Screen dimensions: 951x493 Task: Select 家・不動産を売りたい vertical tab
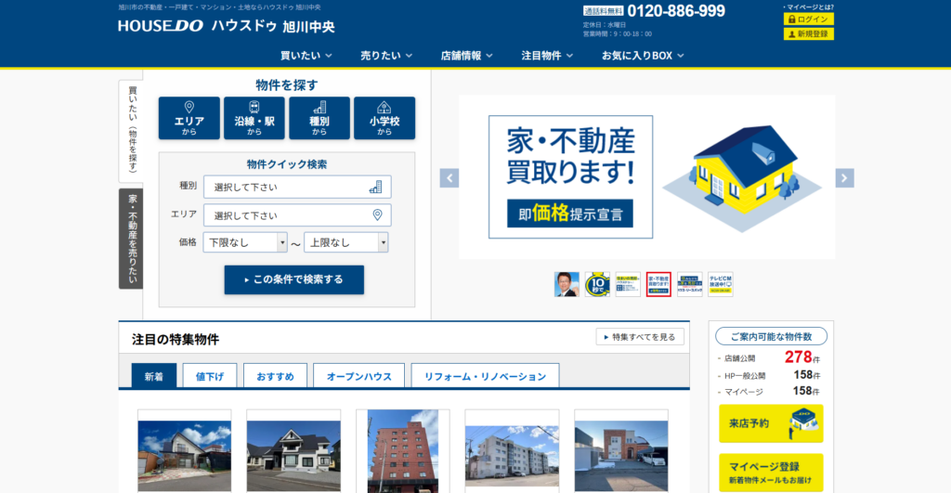[131, 239]
